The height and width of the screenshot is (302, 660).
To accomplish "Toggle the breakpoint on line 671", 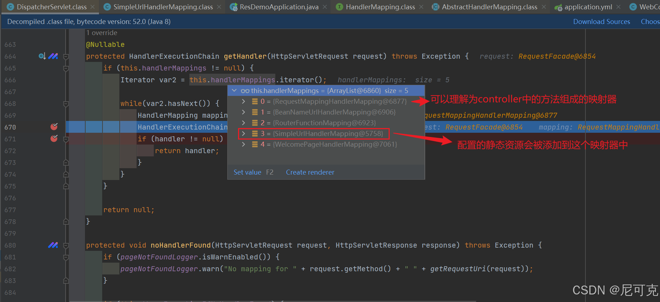I will click(x=54, y=138).
